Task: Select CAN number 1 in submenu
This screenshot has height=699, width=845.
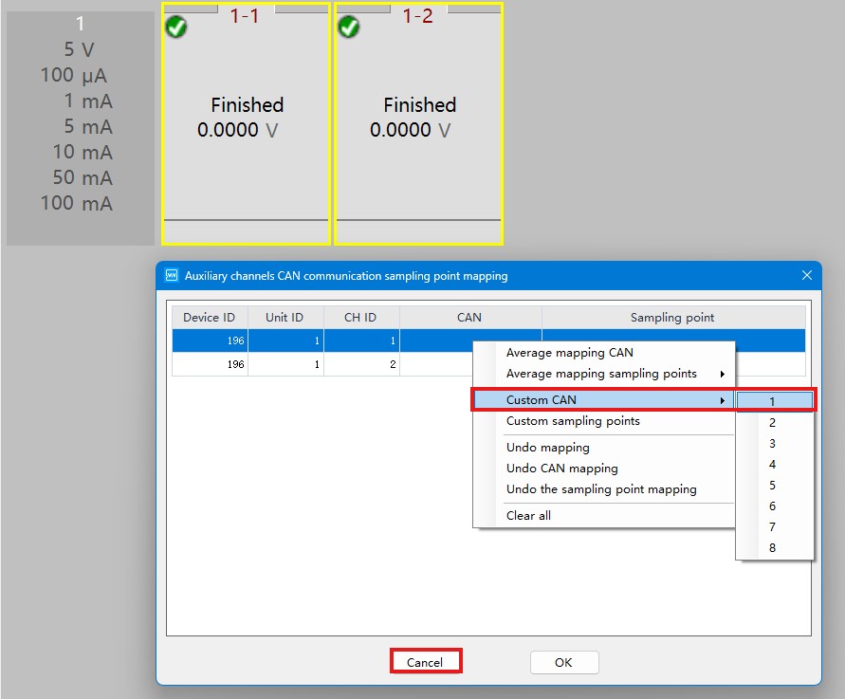Action: [773, 401]
